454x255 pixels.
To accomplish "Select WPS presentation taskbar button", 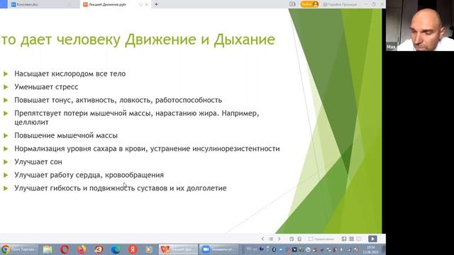I will point(178,249).
